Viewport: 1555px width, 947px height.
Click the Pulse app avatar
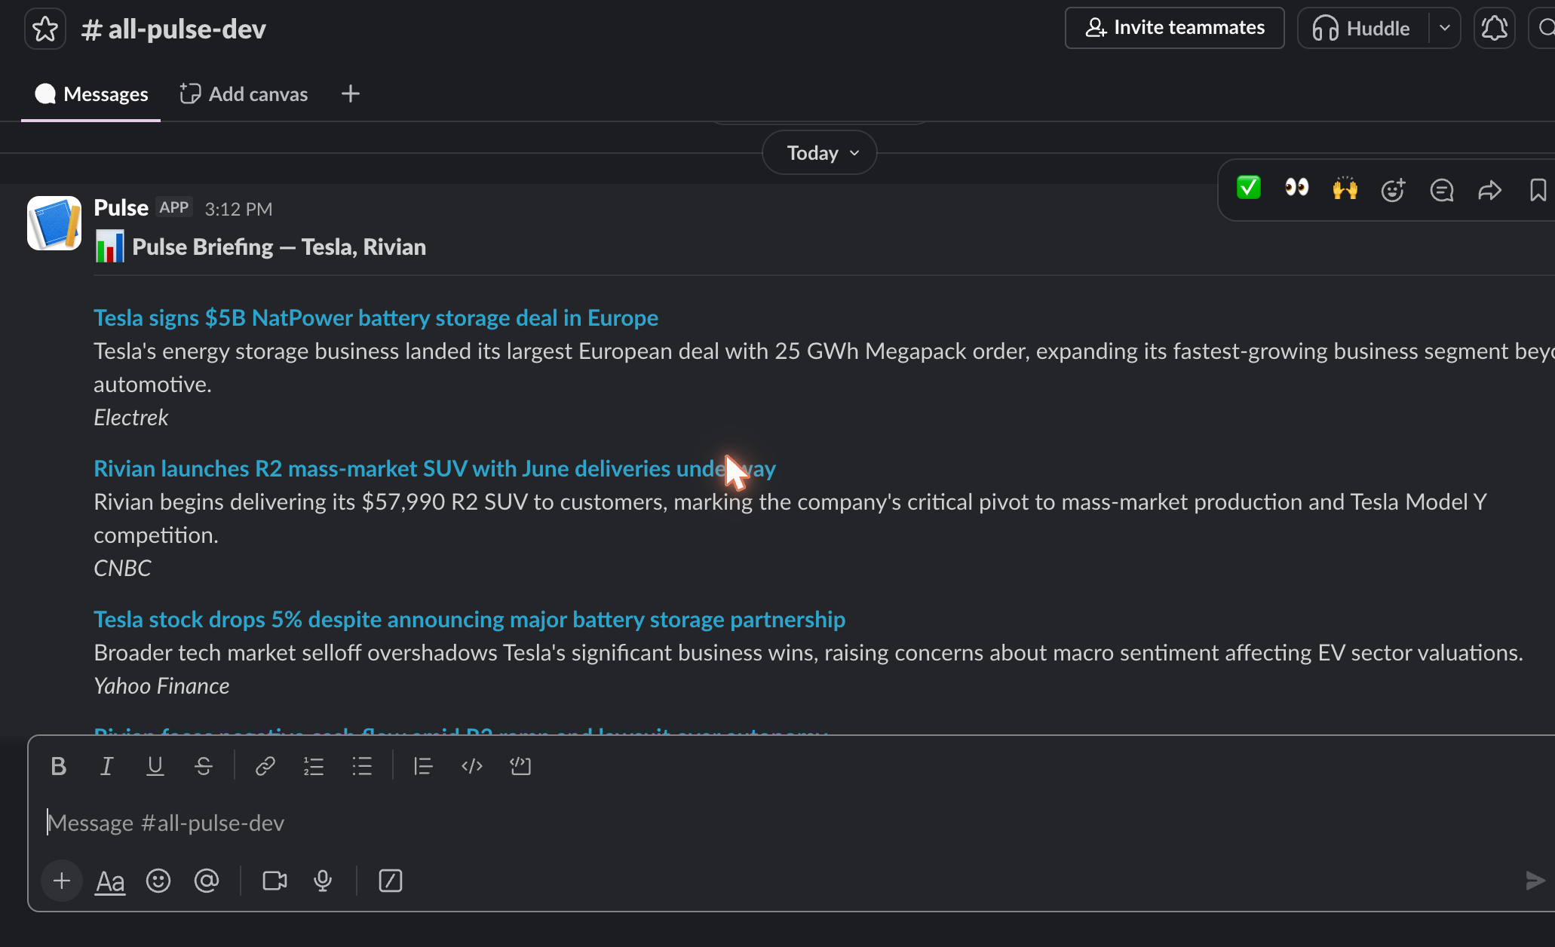[x=54, y=223]
